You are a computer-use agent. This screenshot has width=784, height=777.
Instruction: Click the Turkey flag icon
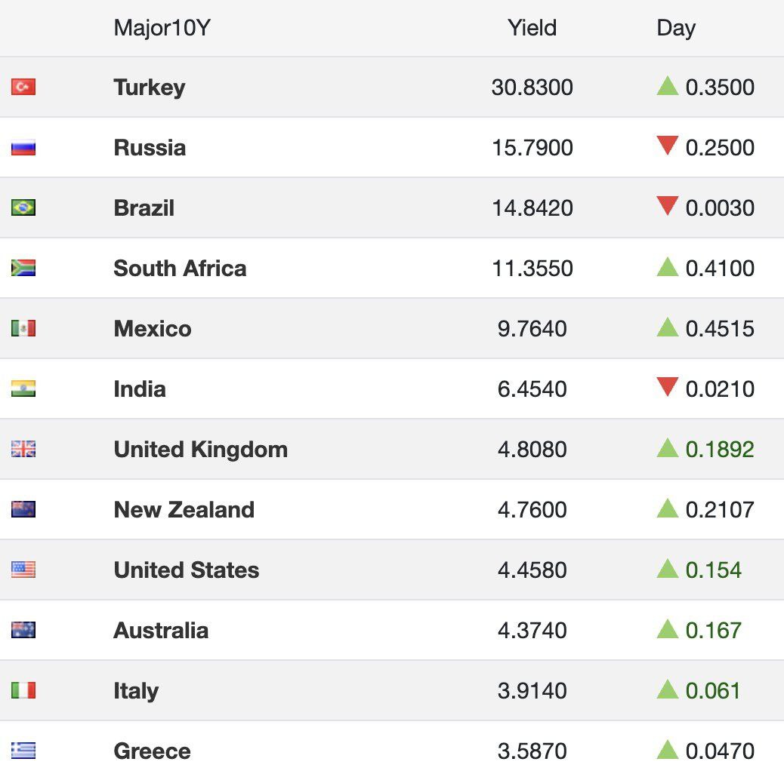pos(23,88)
